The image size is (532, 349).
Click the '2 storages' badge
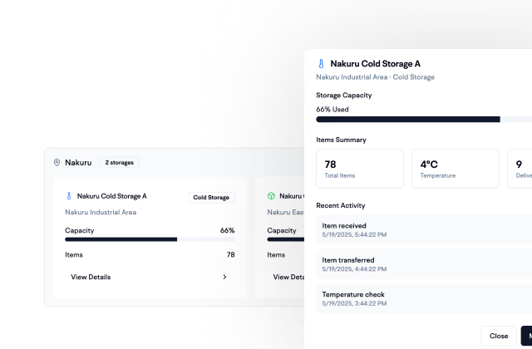(x=120, y=163)
